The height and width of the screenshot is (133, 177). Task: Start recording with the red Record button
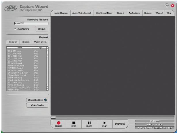pyautogui.click(x=58, y=124)
